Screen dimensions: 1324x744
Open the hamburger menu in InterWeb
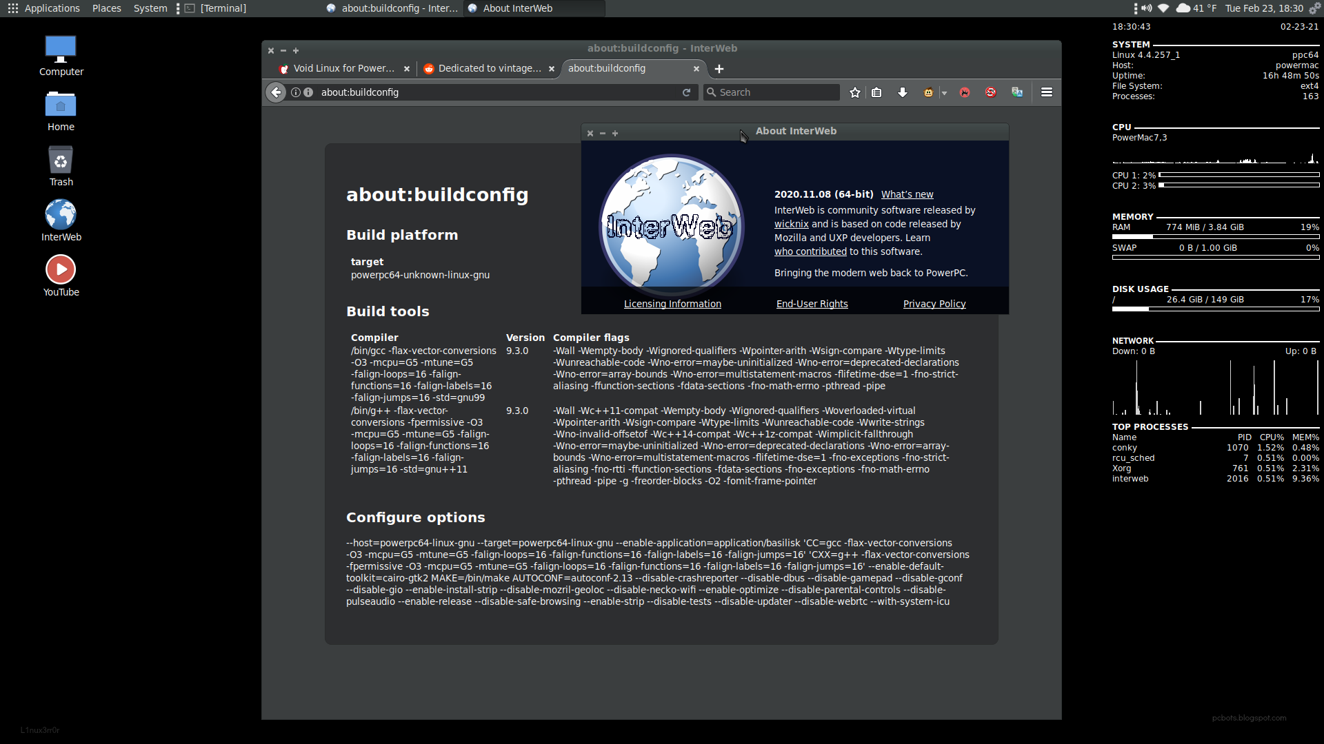(1047, 92)
